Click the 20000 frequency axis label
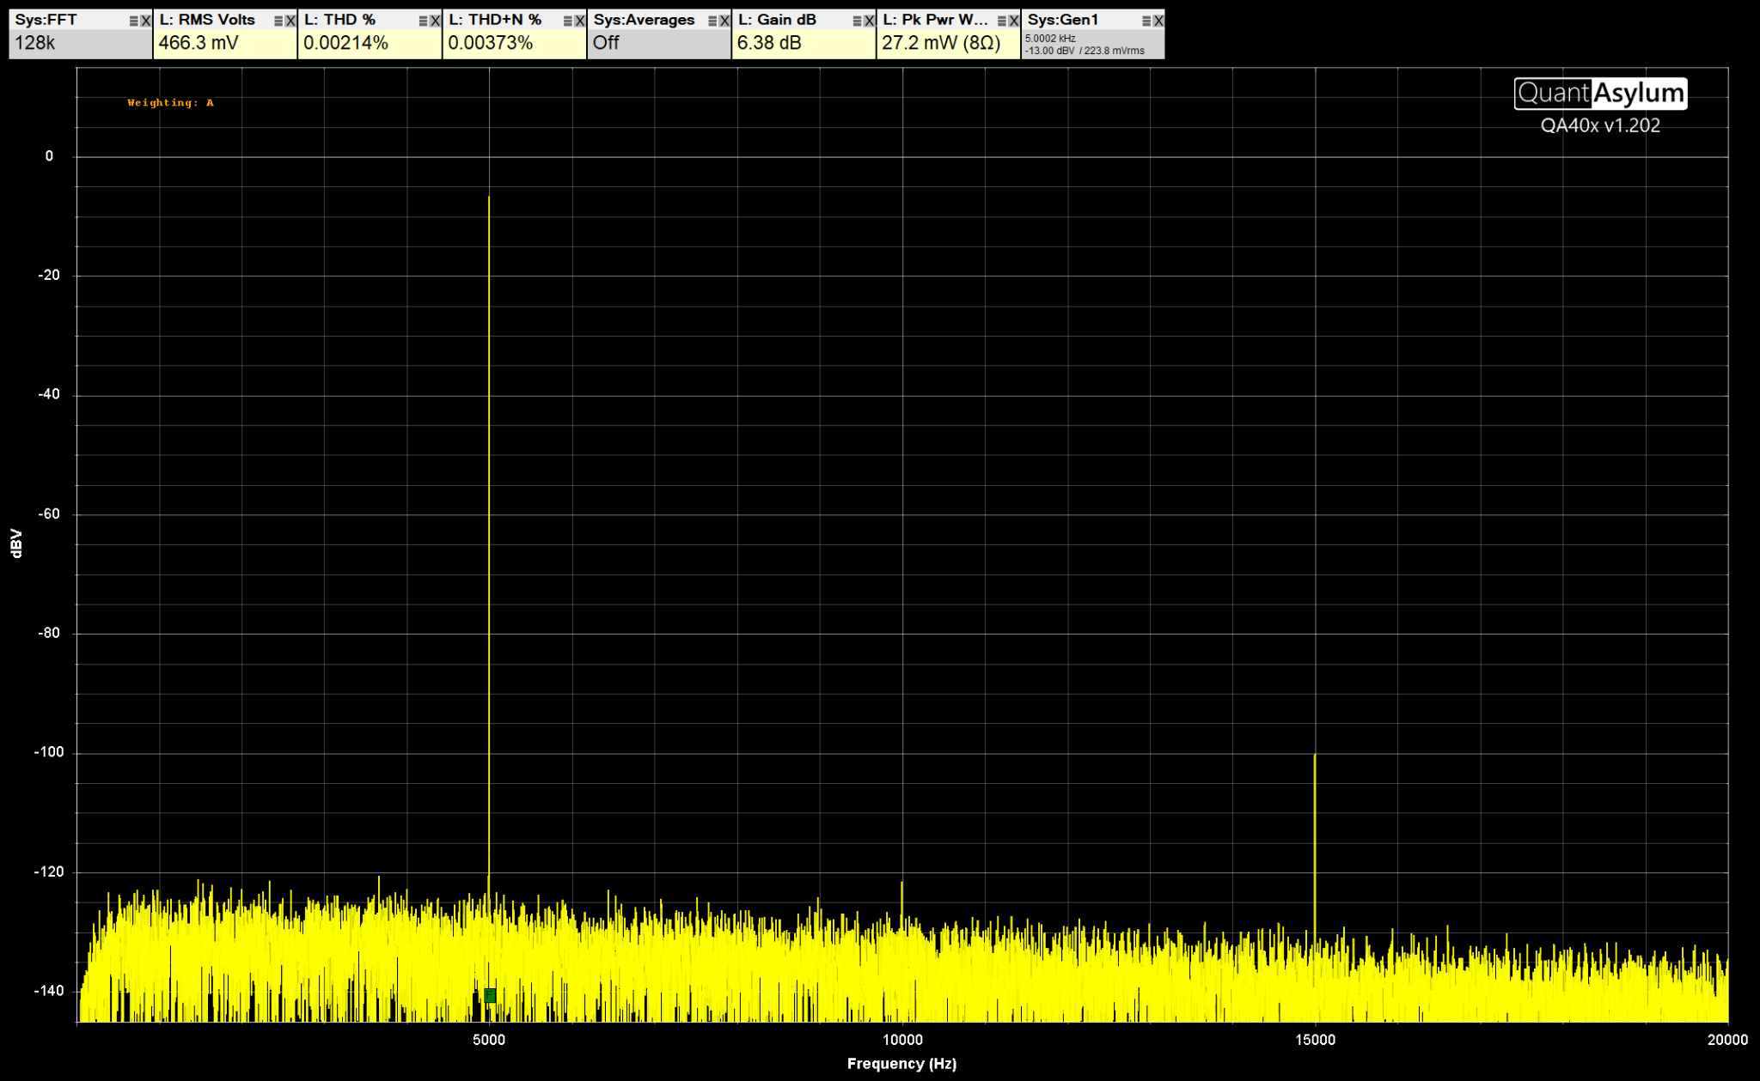The height and width of the screenshot is (1081, 1760). point(1727,1040)
